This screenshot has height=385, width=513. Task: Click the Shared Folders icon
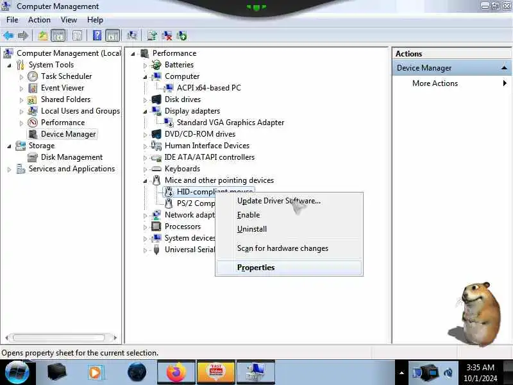33,99
